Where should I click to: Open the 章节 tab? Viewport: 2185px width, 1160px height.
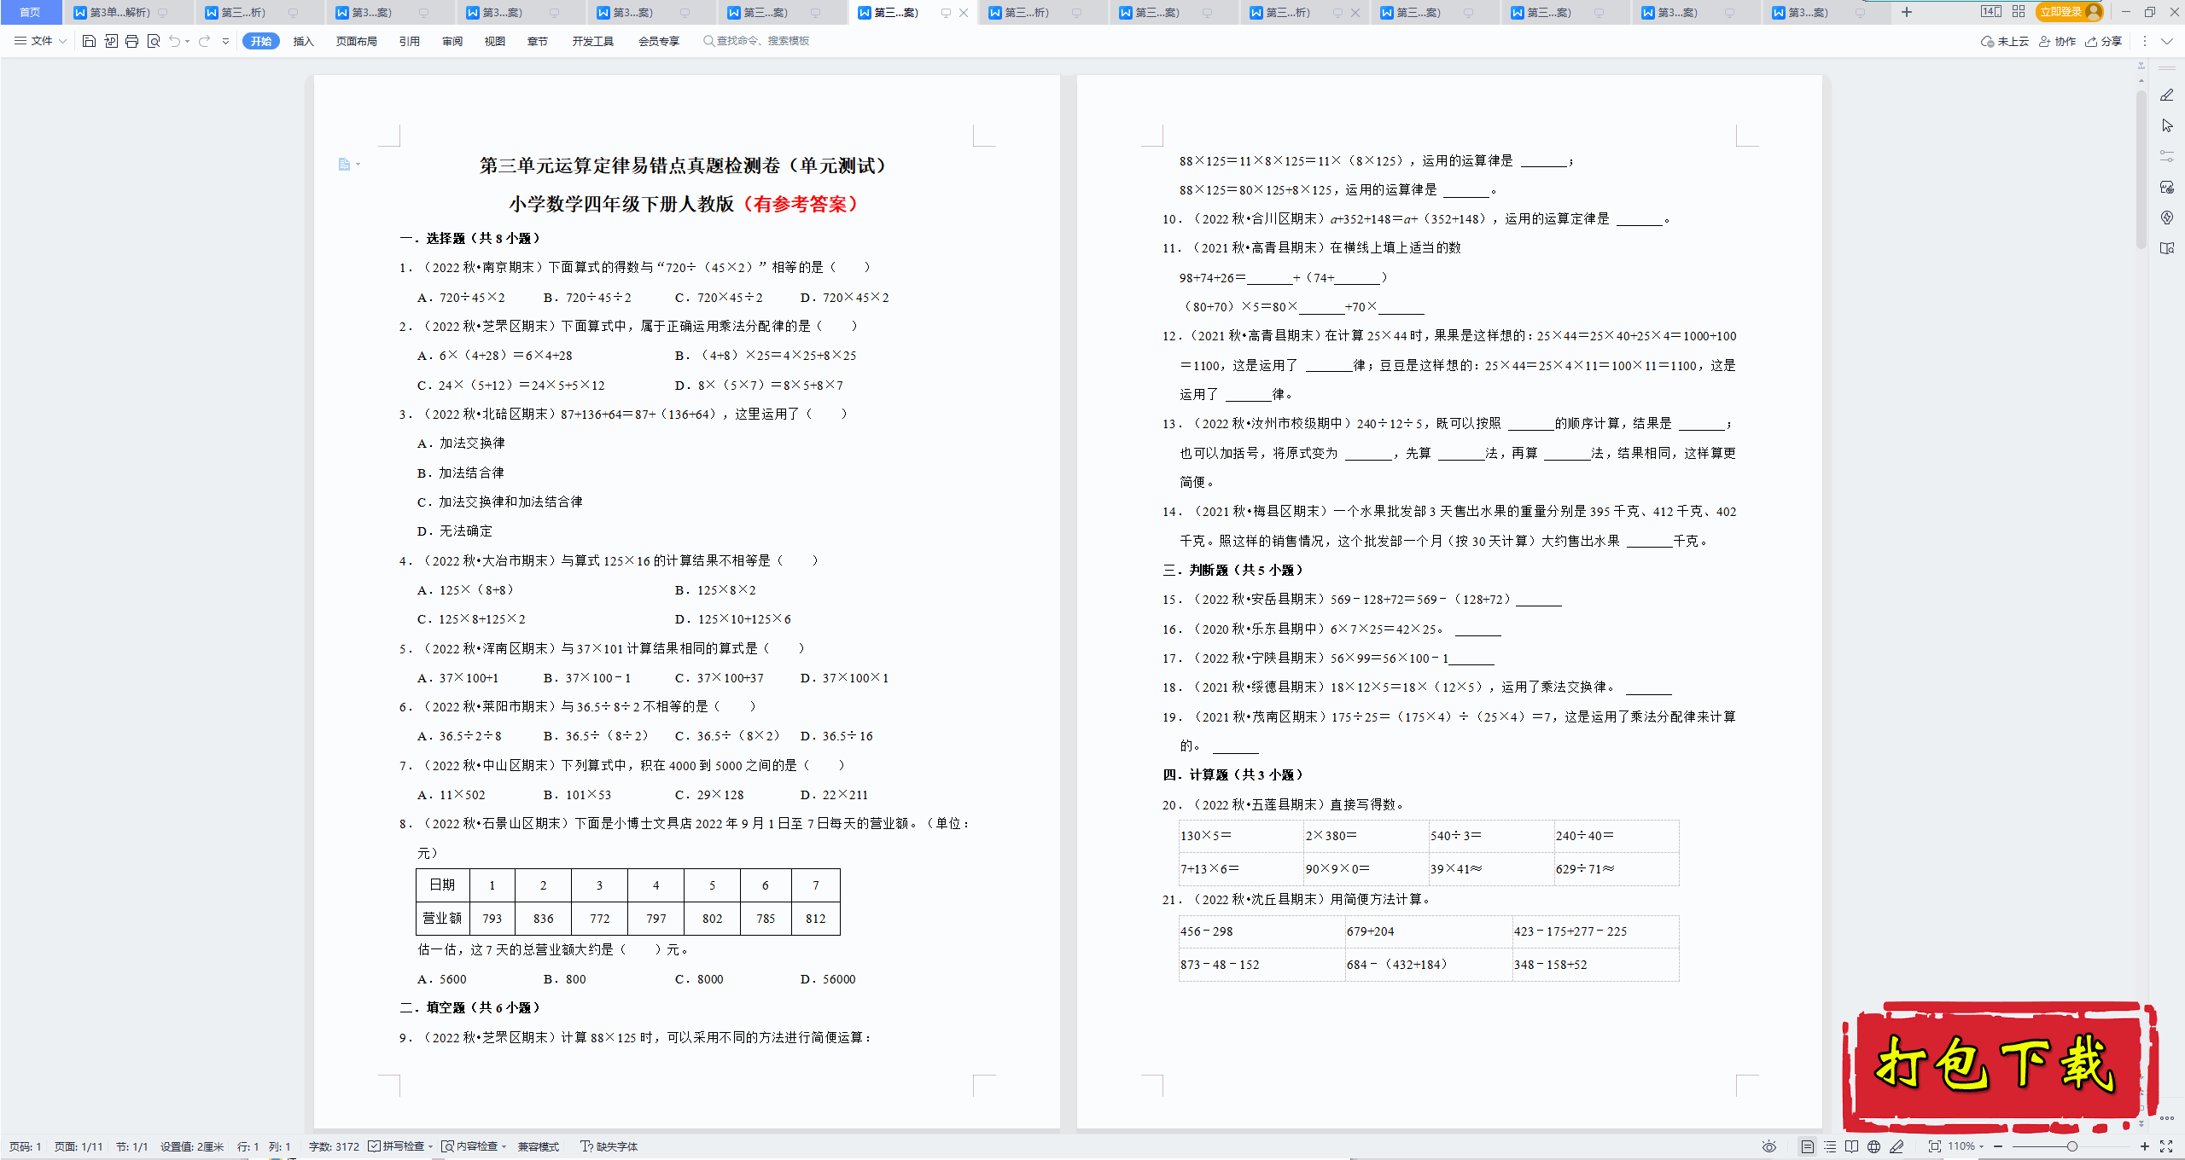tap(538, 41)
